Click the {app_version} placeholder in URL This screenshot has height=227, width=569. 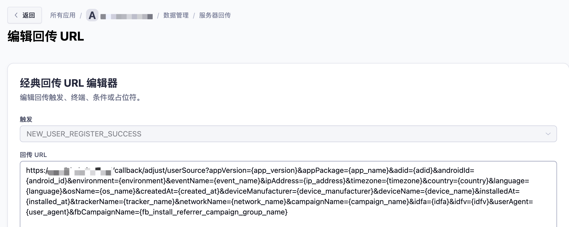[x=274, y=171]
